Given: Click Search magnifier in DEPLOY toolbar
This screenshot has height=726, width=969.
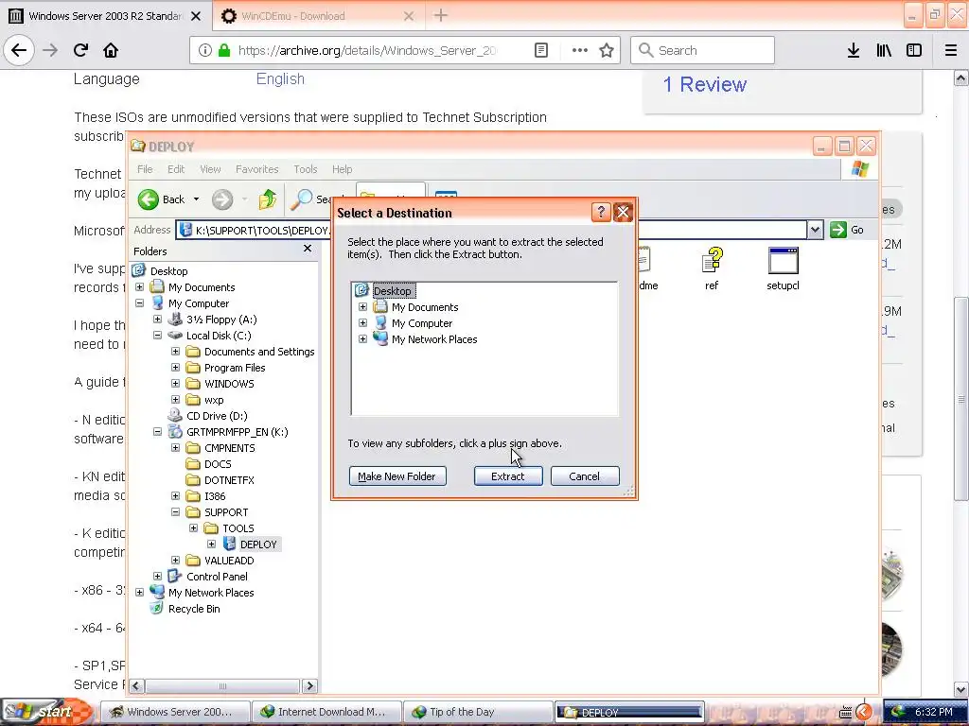Looking at the screenshot, I should [x=301, y=199].
